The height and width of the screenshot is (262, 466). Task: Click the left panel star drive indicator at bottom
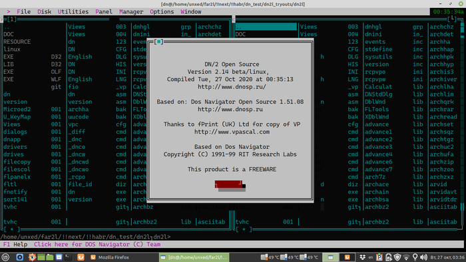(11, 229)
